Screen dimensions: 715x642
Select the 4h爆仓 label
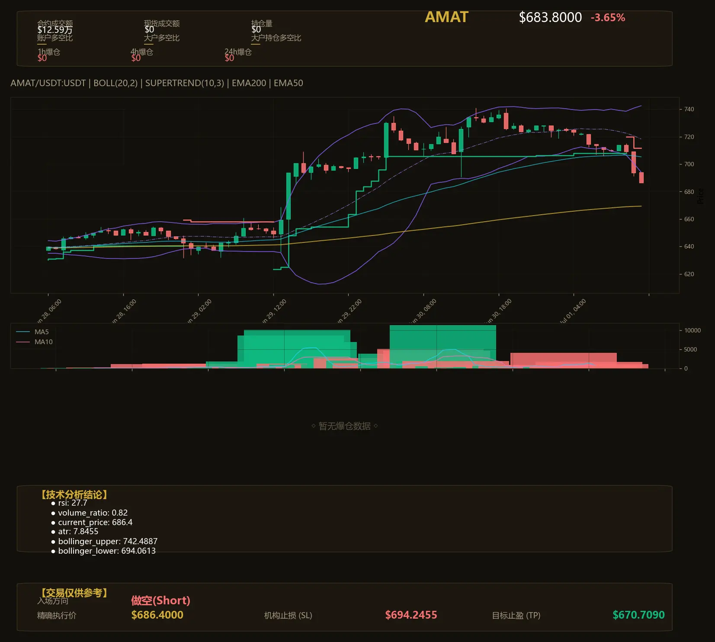[142, 52]
